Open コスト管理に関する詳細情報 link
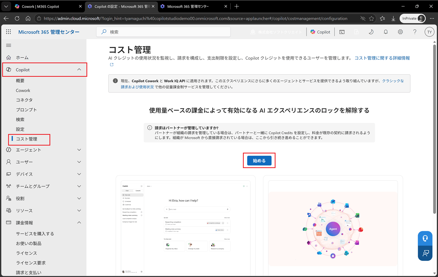Screen dimensions: 438x277 point(382,58)
